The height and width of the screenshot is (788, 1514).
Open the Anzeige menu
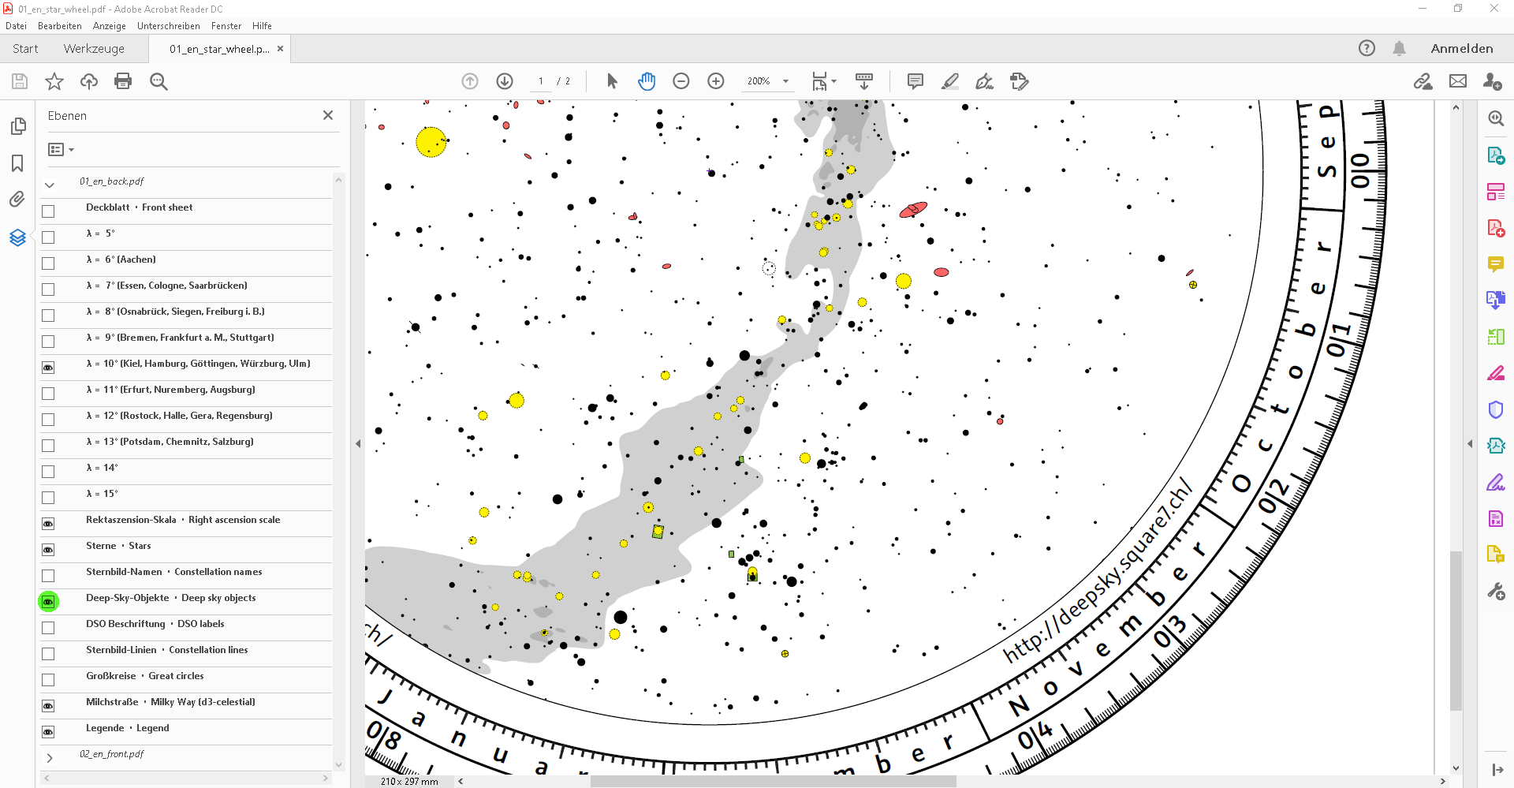(x=110, y=26)
